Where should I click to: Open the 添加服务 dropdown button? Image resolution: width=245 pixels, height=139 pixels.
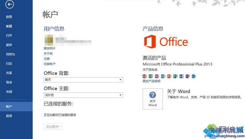coord(53,126)
